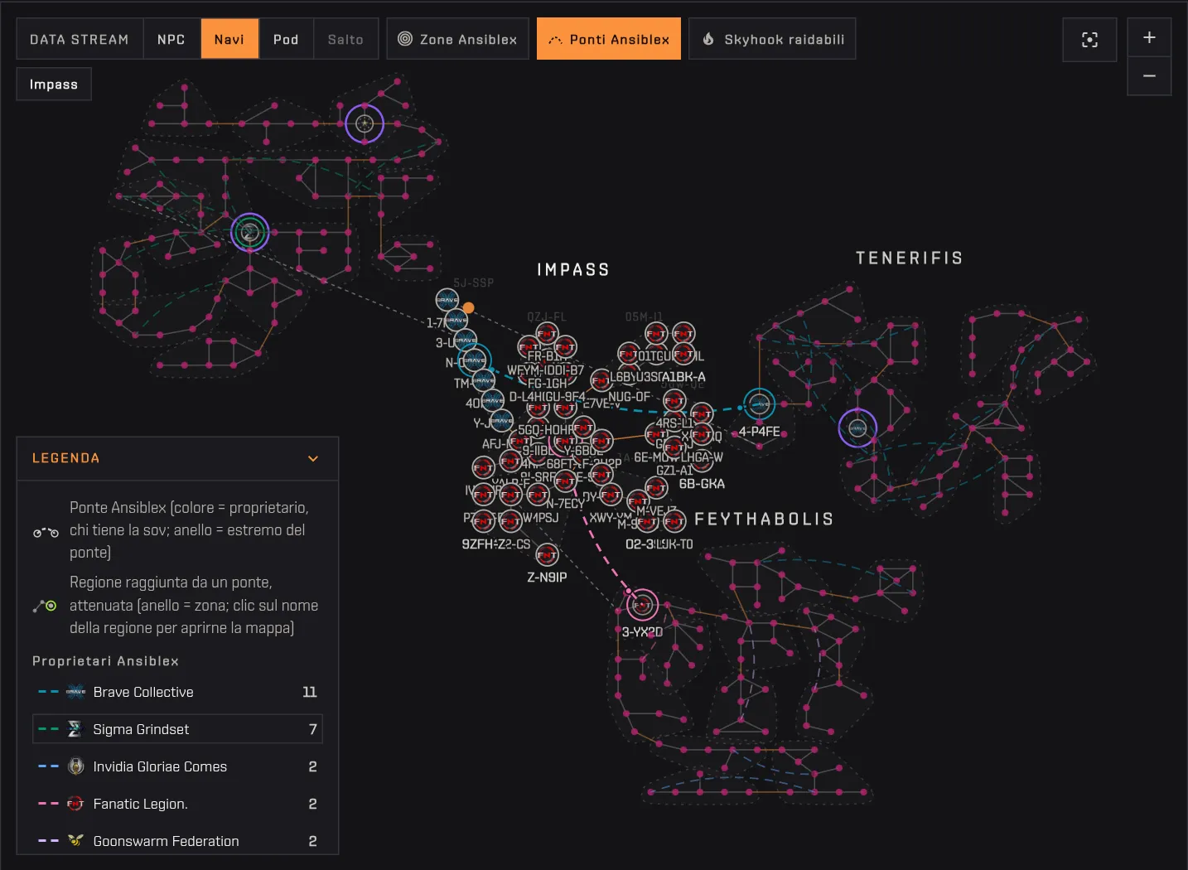Viewport: 1188px width, 870px height.
Task: Select the purple-ringed star node at top
Action: click(365, 124)
